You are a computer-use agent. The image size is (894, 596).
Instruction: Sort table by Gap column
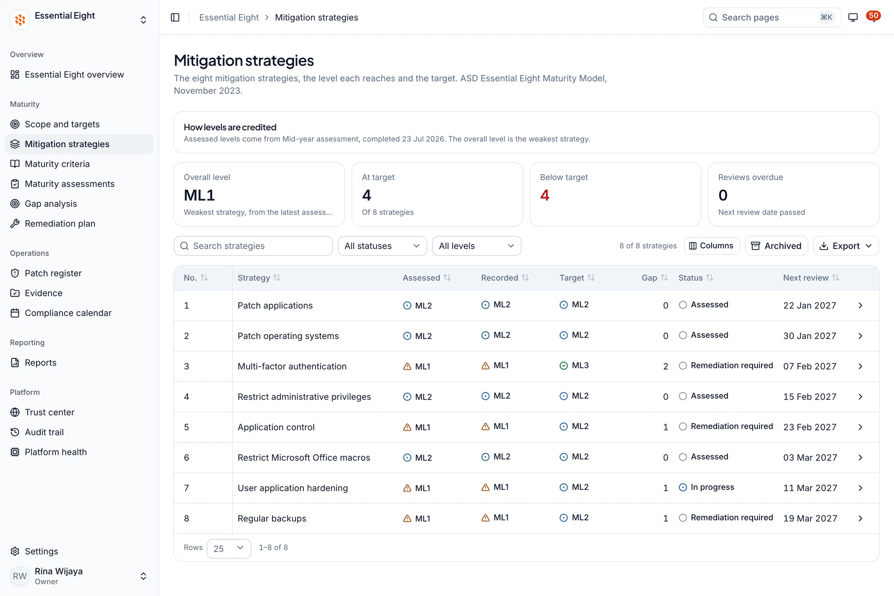[654, 278]
